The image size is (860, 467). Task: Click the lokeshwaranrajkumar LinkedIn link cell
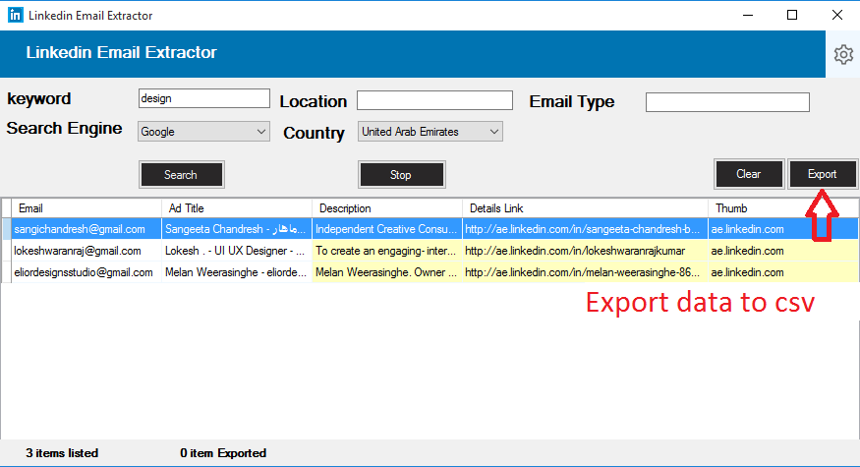pyautogui.click(x=585, y=251)
